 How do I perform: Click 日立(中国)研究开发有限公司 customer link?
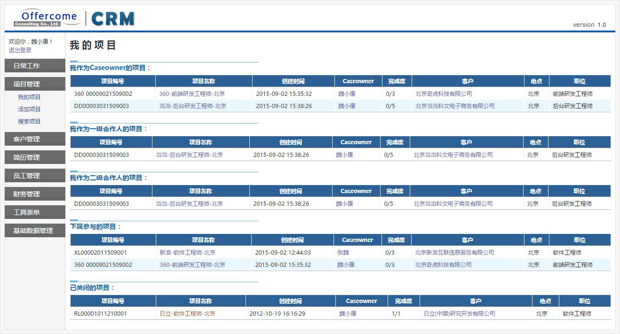460,314
